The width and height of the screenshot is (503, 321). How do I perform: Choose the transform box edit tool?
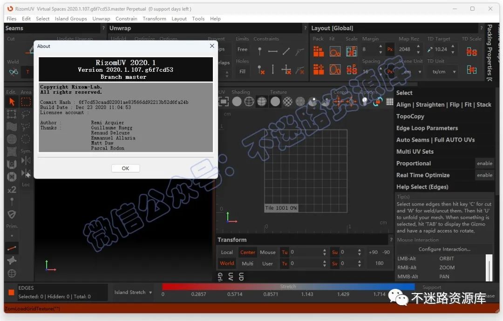coord(12,114)
